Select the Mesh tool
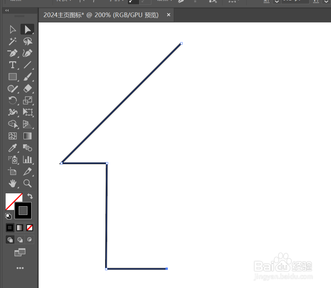 13,136
